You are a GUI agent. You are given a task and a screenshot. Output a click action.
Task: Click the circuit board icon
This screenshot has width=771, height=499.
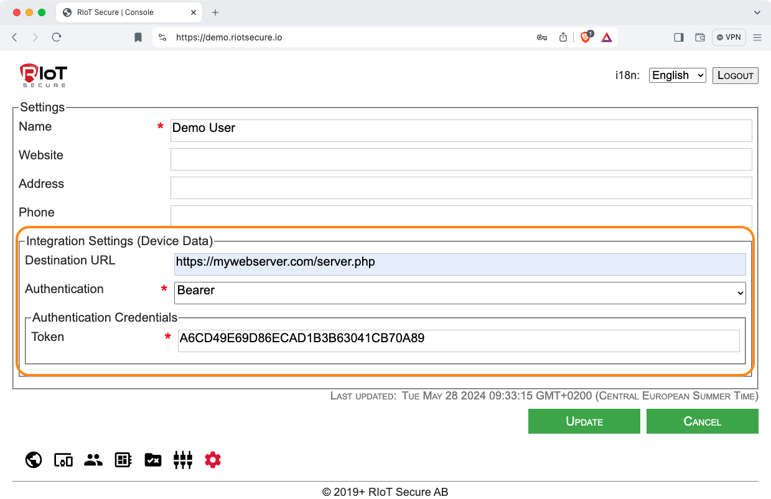(123, 460)
